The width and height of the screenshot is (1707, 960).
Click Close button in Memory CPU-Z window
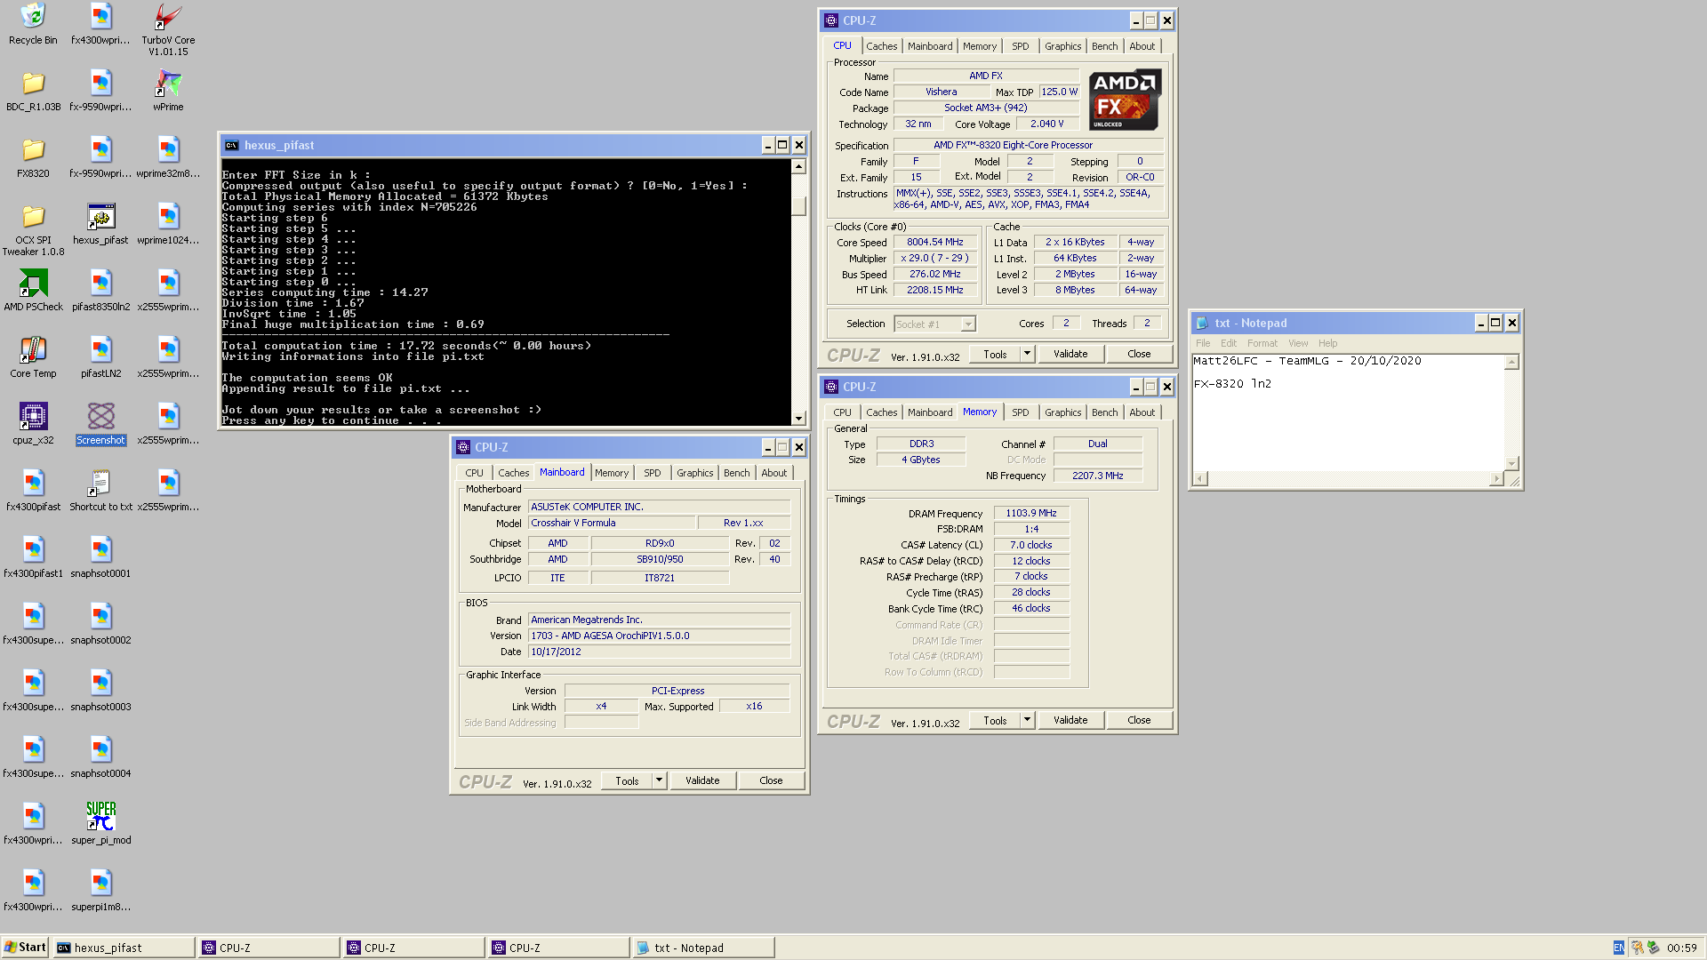click(x=1139, y=720)
